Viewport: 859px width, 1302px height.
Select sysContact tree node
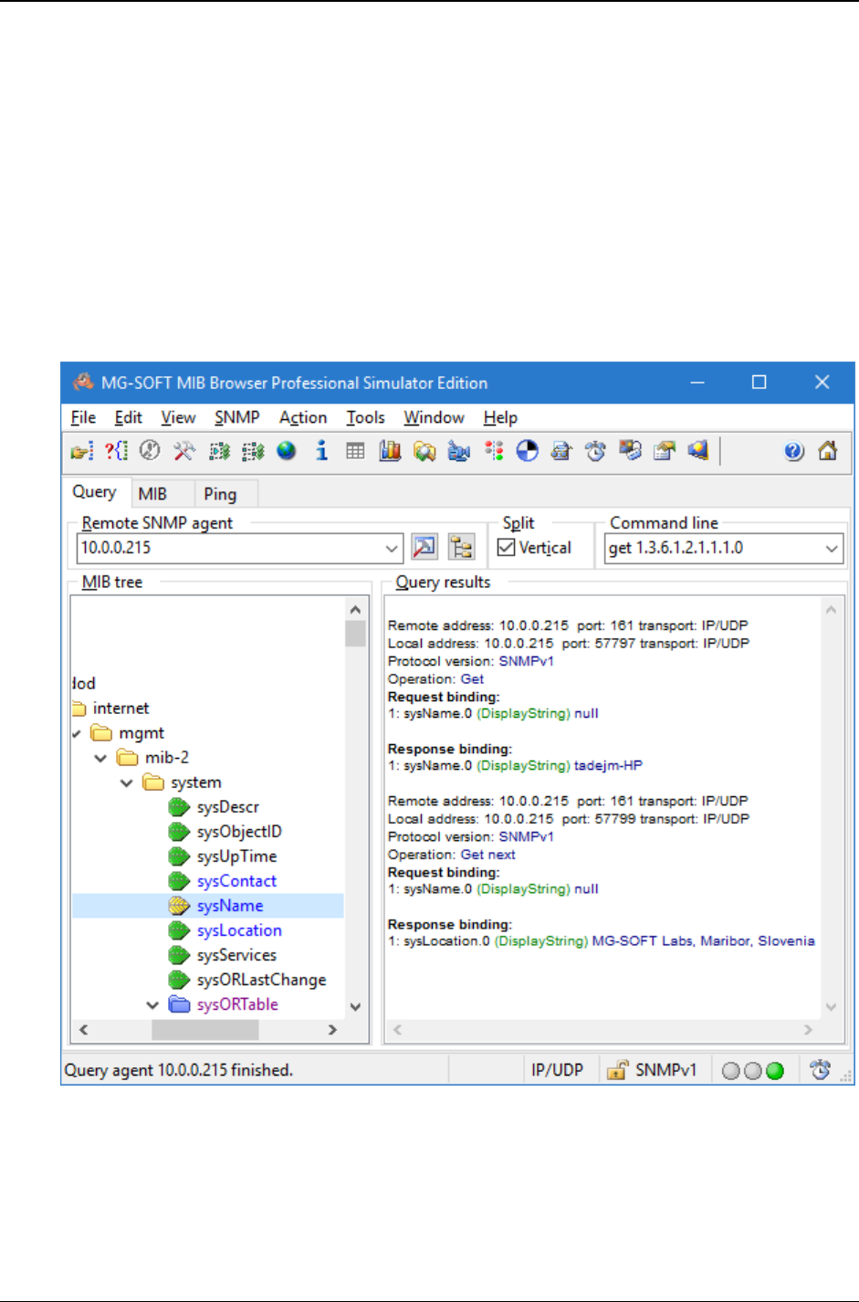pyautogui.click(x=236, y=881)
